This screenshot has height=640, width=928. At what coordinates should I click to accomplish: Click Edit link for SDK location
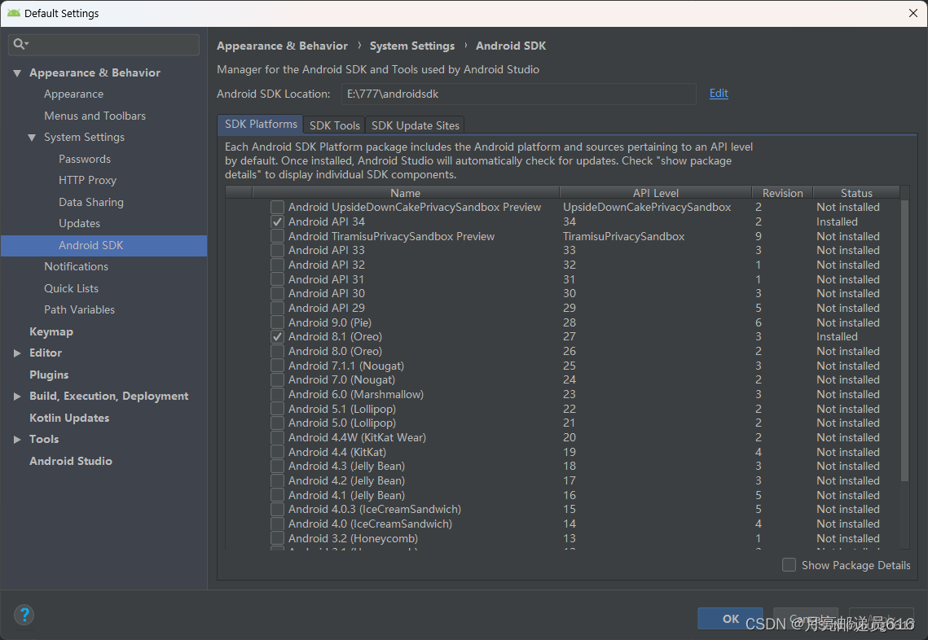[x=719, y=94]
